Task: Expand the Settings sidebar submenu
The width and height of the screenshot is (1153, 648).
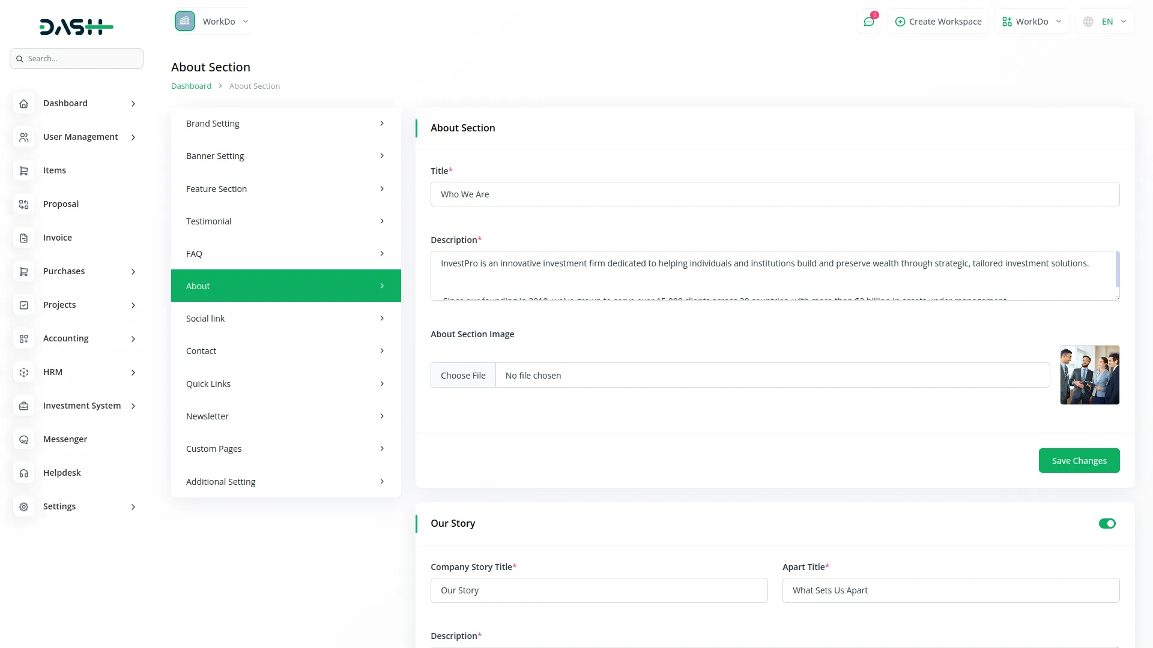Action: pyautogui.click(x=133, y=507)
